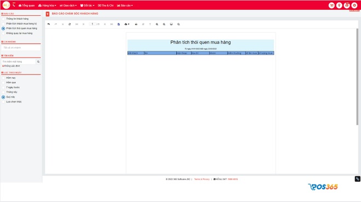Click the page number box in report toolbar
The height and width of the screenshot is (202, 361).
92,24
